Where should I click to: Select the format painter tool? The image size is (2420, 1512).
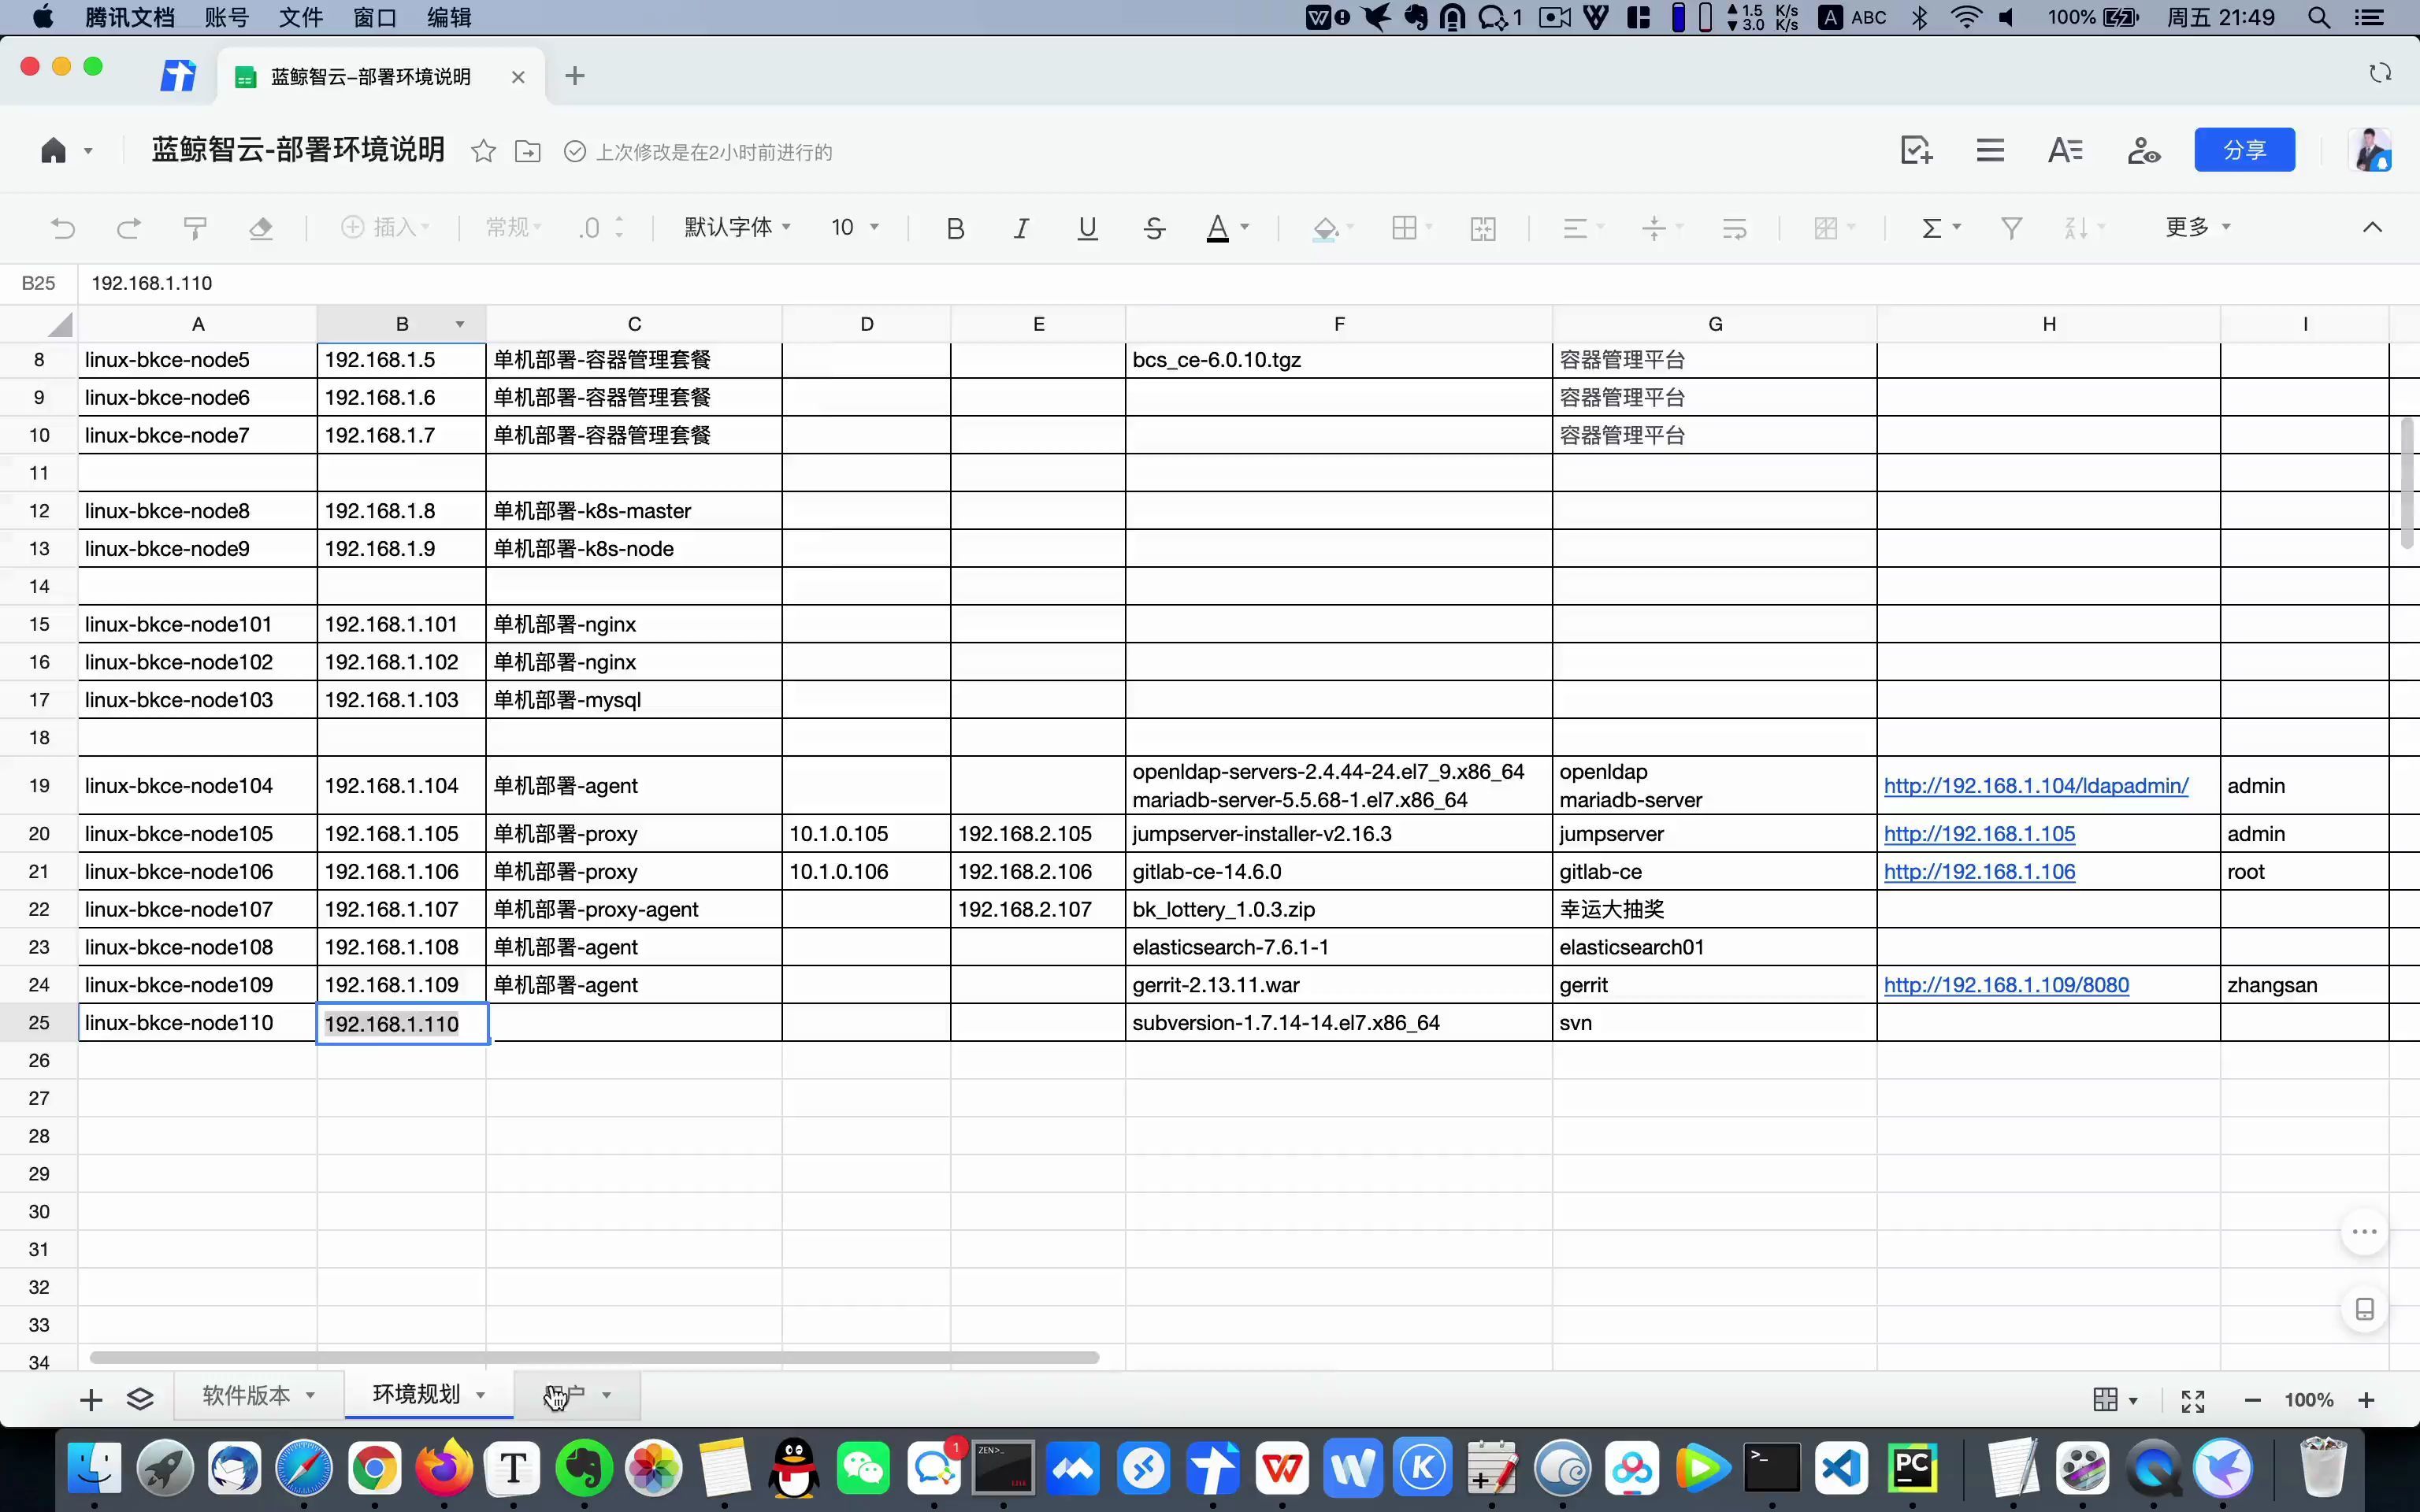(x=195, y=228)
